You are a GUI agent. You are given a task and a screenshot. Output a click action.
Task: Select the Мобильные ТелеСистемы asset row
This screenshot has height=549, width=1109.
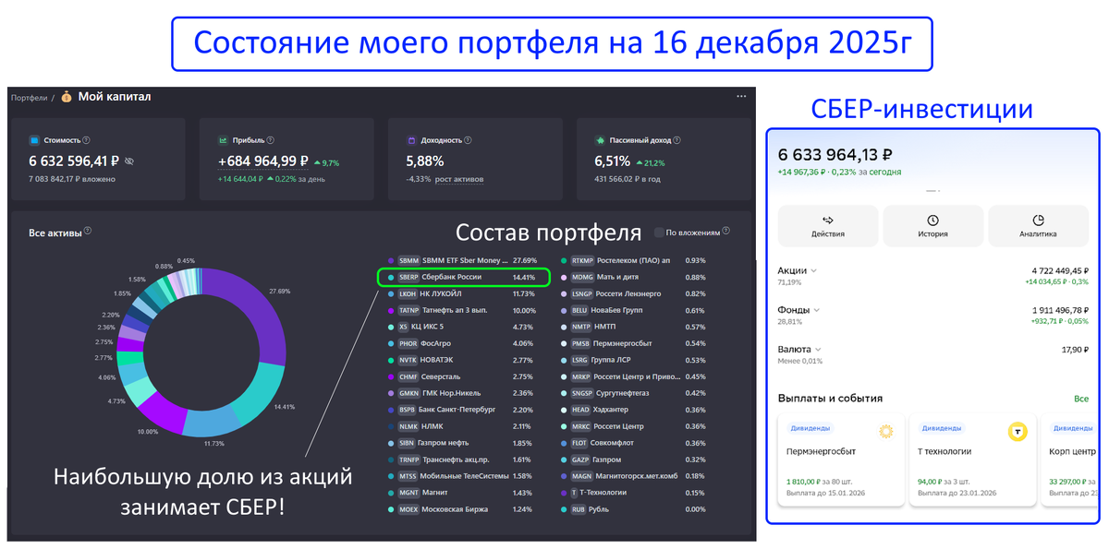tap(462, 476)
